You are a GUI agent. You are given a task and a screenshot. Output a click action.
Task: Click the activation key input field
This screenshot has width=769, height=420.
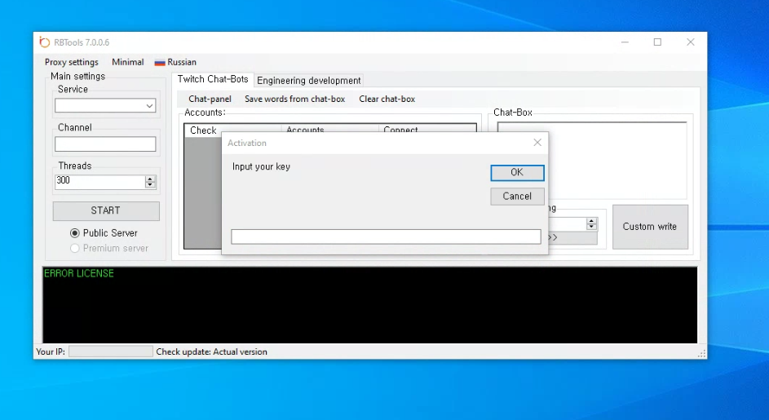[x=386, y=237]
